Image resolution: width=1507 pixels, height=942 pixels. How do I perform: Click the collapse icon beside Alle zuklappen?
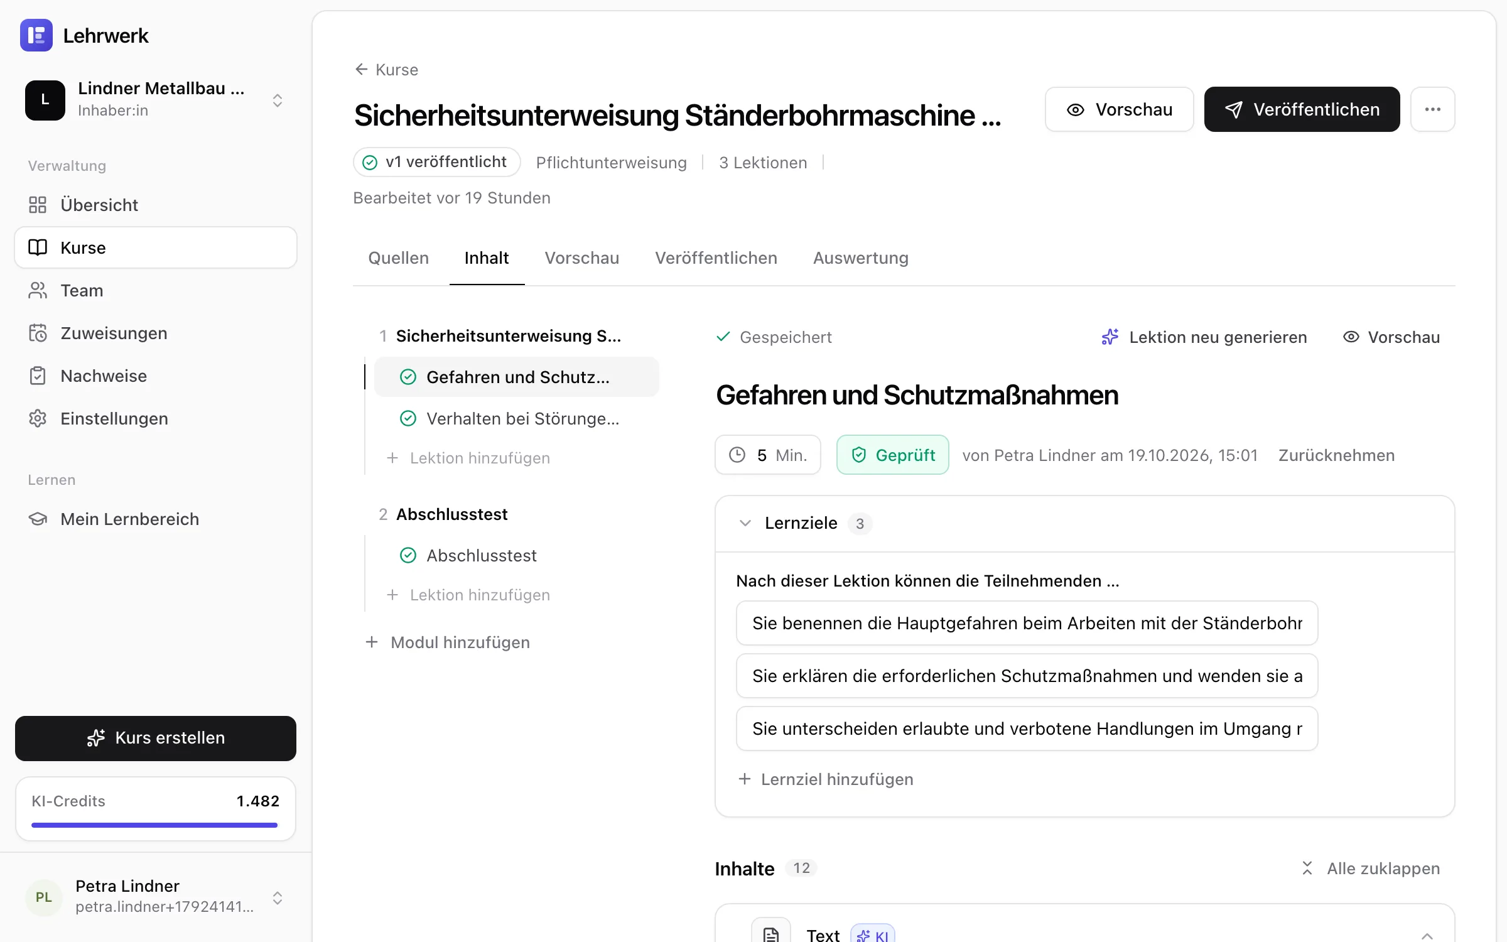coord(1307,868)
